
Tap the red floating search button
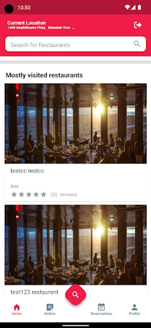pyautogui.click(x=76, y=294)
